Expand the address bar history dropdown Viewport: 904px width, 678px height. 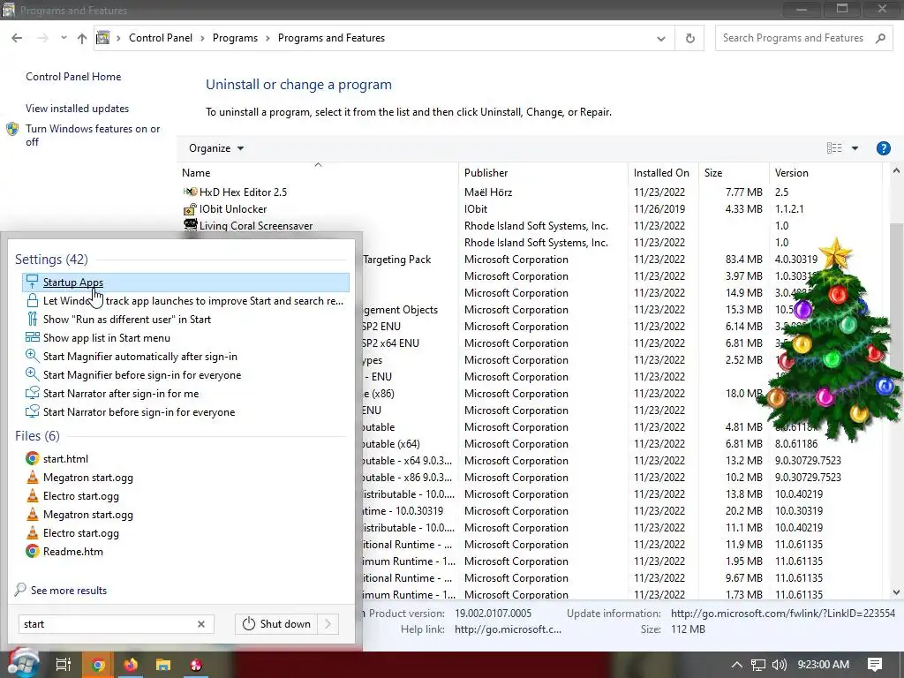tap(660, 39)
